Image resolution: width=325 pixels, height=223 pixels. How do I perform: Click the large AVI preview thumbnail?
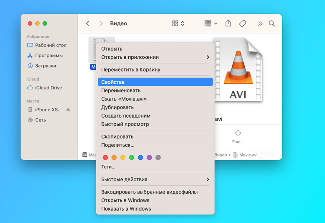click(x=238, y=69)
